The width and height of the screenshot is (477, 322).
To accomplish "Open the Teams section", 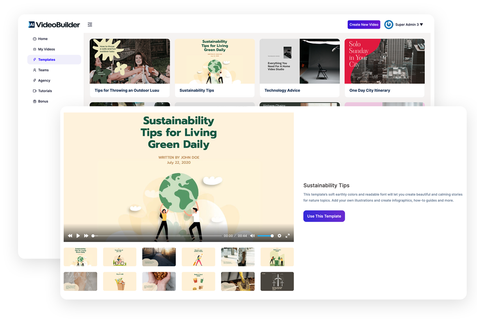I will pyautogui.click(x=43, y=70).
